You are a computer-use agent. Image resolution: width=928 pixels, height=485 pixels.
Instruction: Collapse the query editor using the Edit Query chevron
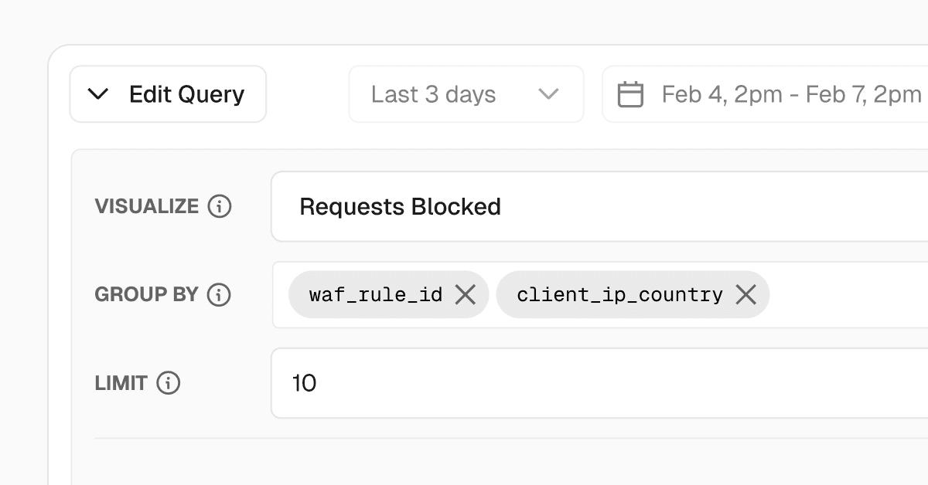pos(98,94)
